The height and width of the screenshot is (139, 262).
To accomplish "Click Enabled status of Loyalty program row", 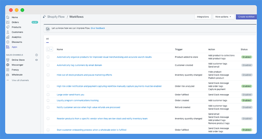I will coord(247,100).
